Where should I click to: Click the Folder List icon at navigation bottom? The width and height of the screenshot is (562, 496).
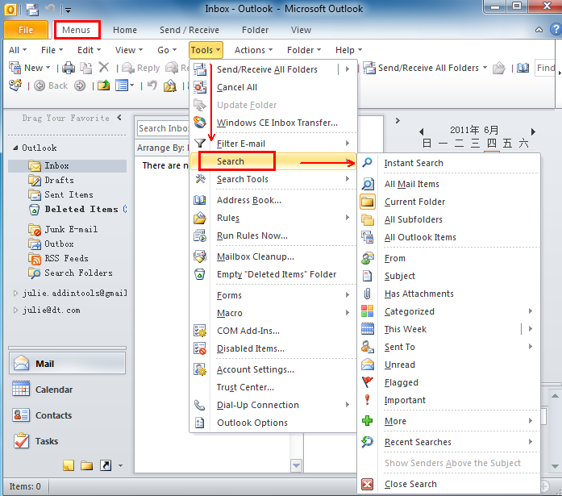(x=87, y=465)
